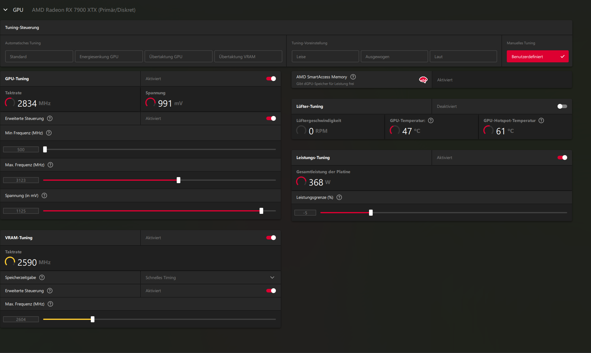
Task: Select the Übertaktung GPU preset
Action: coord(179,57)
